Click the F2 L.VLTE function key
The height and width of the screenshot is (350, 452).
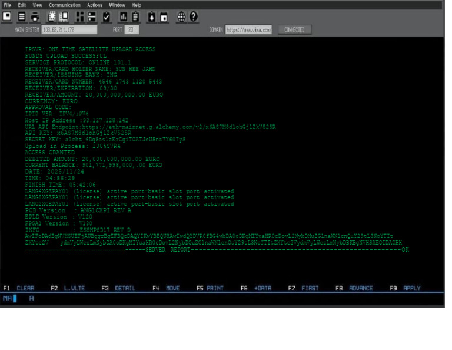[68, 288]
